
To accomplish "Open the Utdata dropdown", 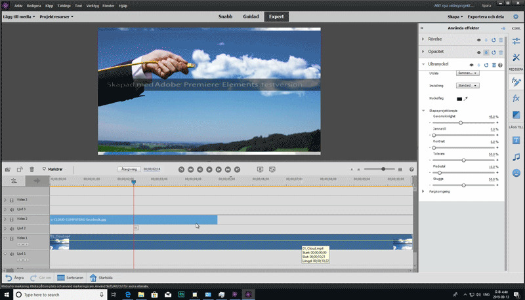I will tap(467, 73).
